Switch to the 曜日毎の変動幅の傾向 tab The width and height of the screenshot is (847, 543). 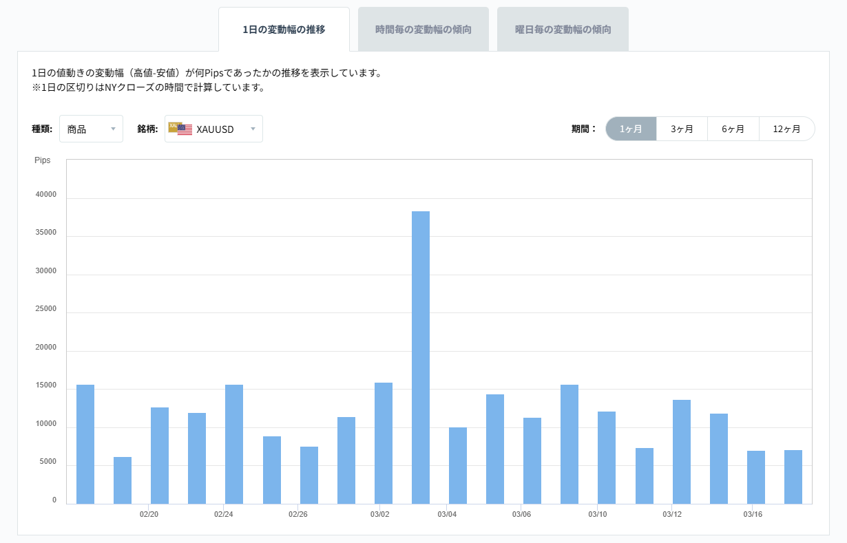click(563, 28)
